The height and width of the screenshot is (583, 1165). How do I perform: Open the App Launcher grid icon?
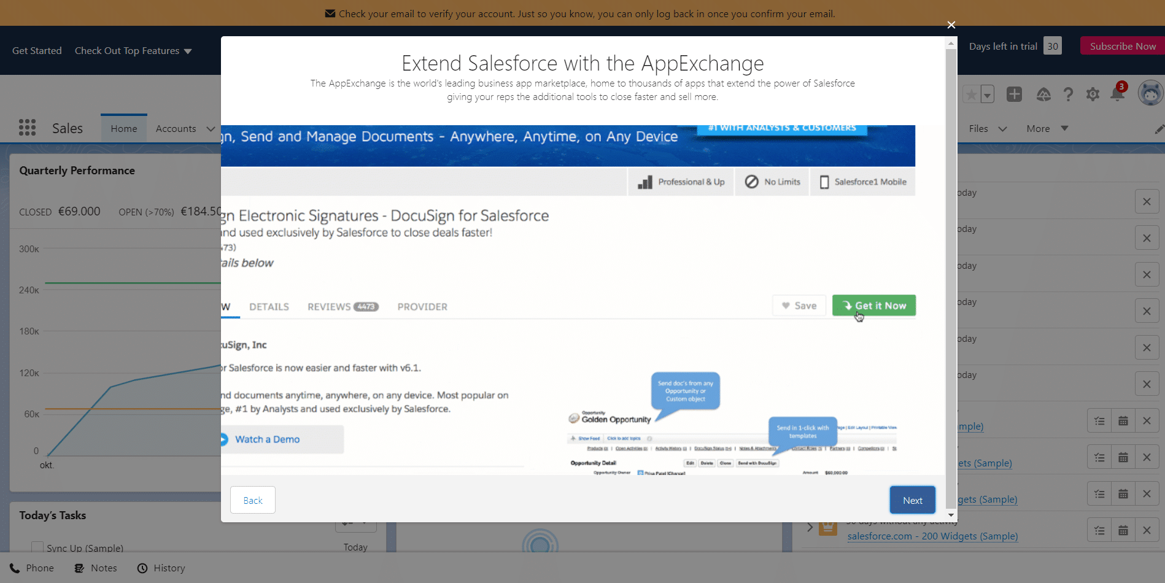(x=27, y=128)
